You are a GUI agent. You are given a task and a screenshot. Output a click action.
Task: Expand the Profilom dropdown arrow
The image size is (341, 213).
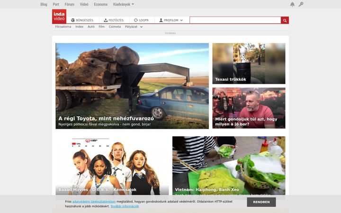point(181,20)
